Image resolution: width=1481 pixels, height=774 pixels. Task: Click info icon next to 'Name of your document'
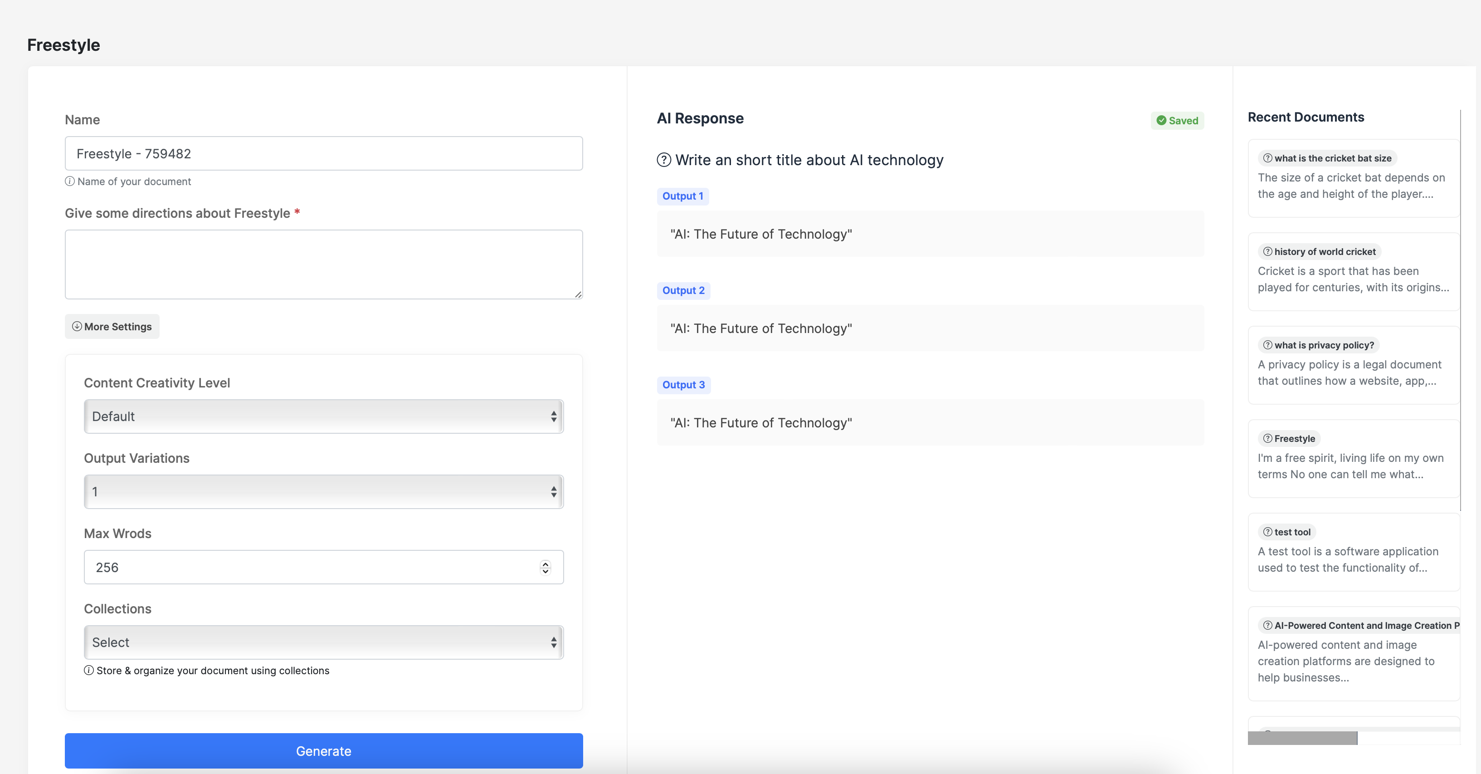pyautogui.click(x=69, y=182)
